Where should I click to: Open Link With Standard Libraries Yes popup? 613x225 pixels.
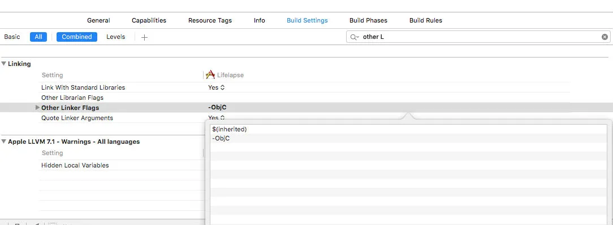[x=216, y=87]
